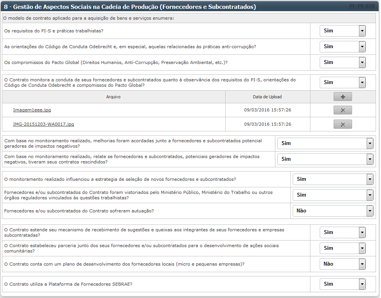The image size is (381, 298).
Task: Remove Imagem1eee.jpg using its X icon
Action: [342, 110]
